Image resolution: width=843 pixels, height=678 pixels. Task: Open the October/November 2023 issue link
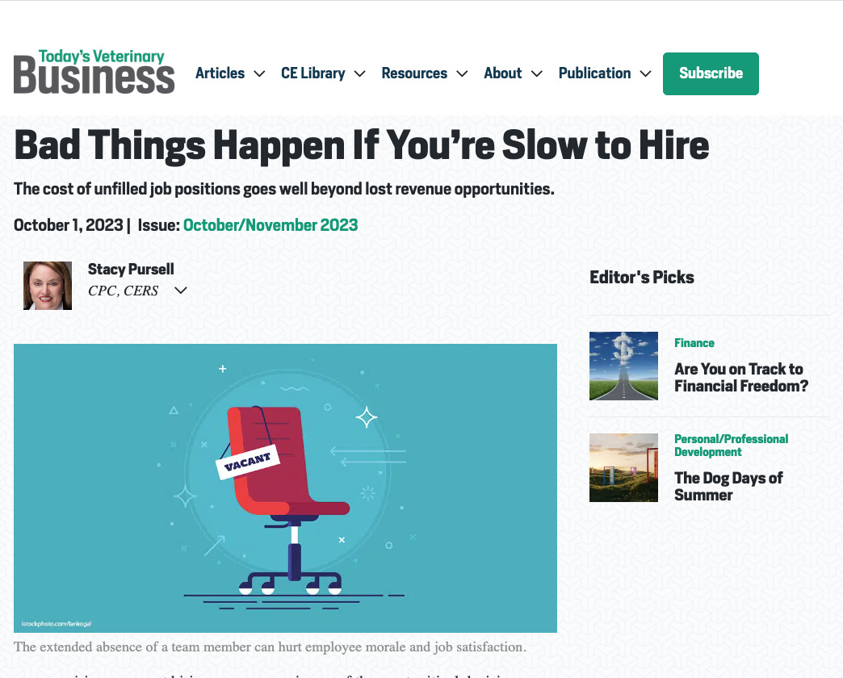coord(271,225)
